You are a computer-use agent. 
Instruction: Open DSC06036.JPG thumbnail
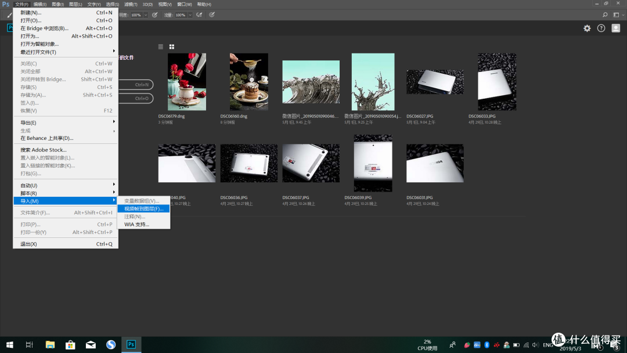click(x=248, y=163)
